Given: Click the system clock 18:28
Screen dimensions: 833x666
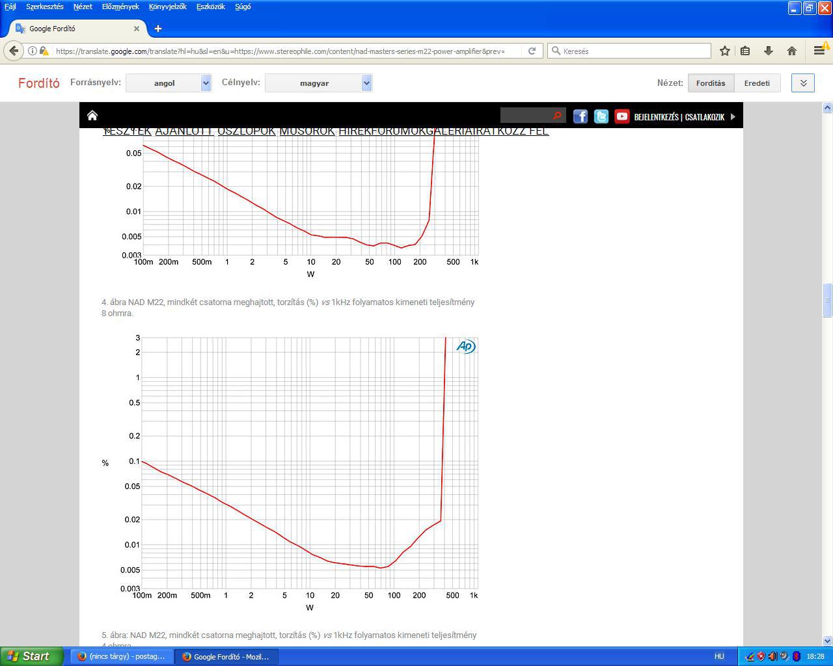Looking at the screenshot, I should pyautogui.click(x=815, y=656).
